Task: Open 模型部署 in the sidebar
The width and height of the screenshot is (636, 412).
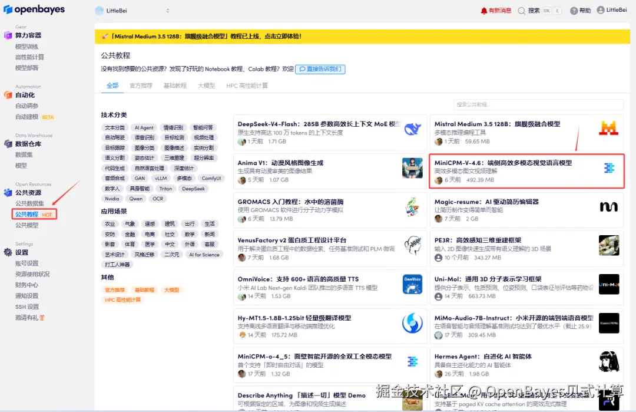Action: 26,68
